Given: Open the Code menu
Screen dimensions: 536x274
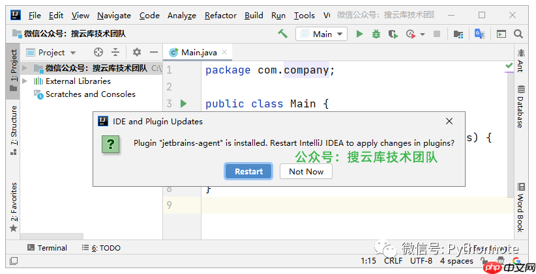Looking at the screenshot, I should 149,16.
